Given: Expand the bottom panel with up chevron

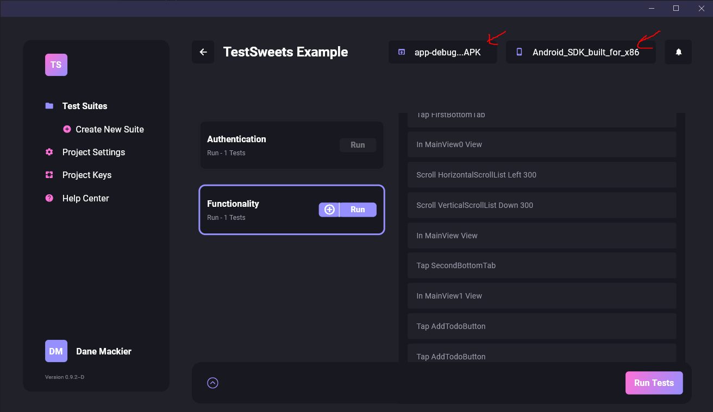Looking at the screenshot, I should pyautogui.click(x=212, y=383).
